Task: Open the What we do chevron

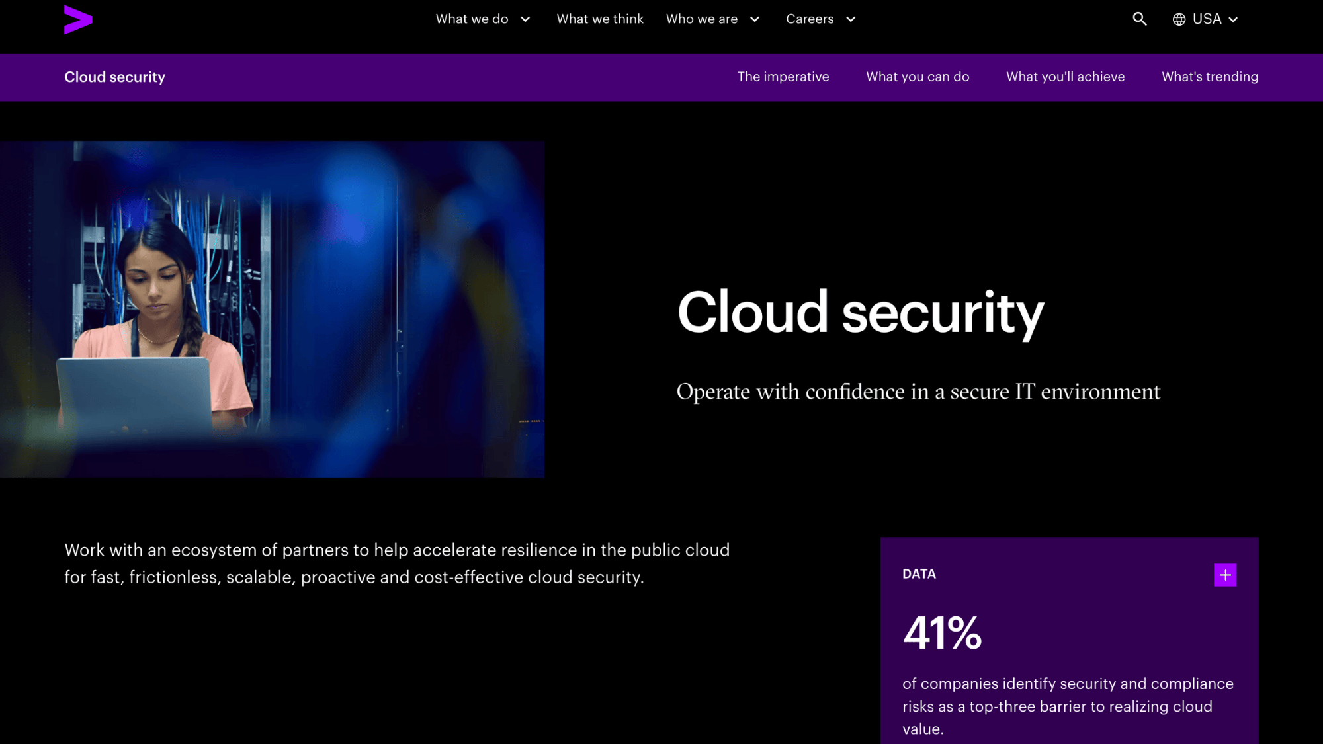Action: [526, 19]
